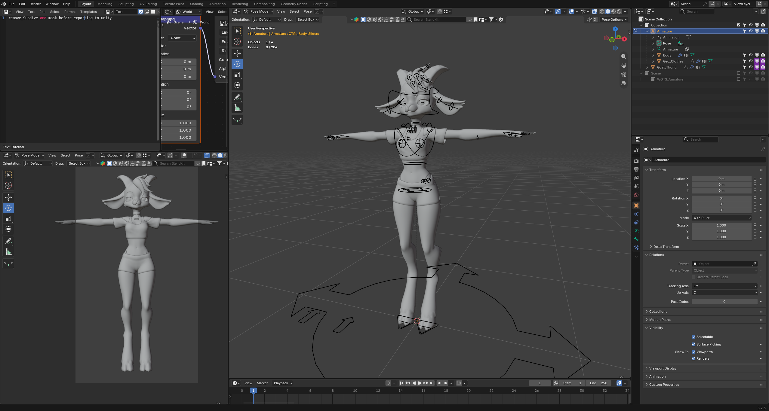Screen dimensions: 769x411
Task: Select the Cursor tool in main viewport toolbar
Action: point(237,41)
